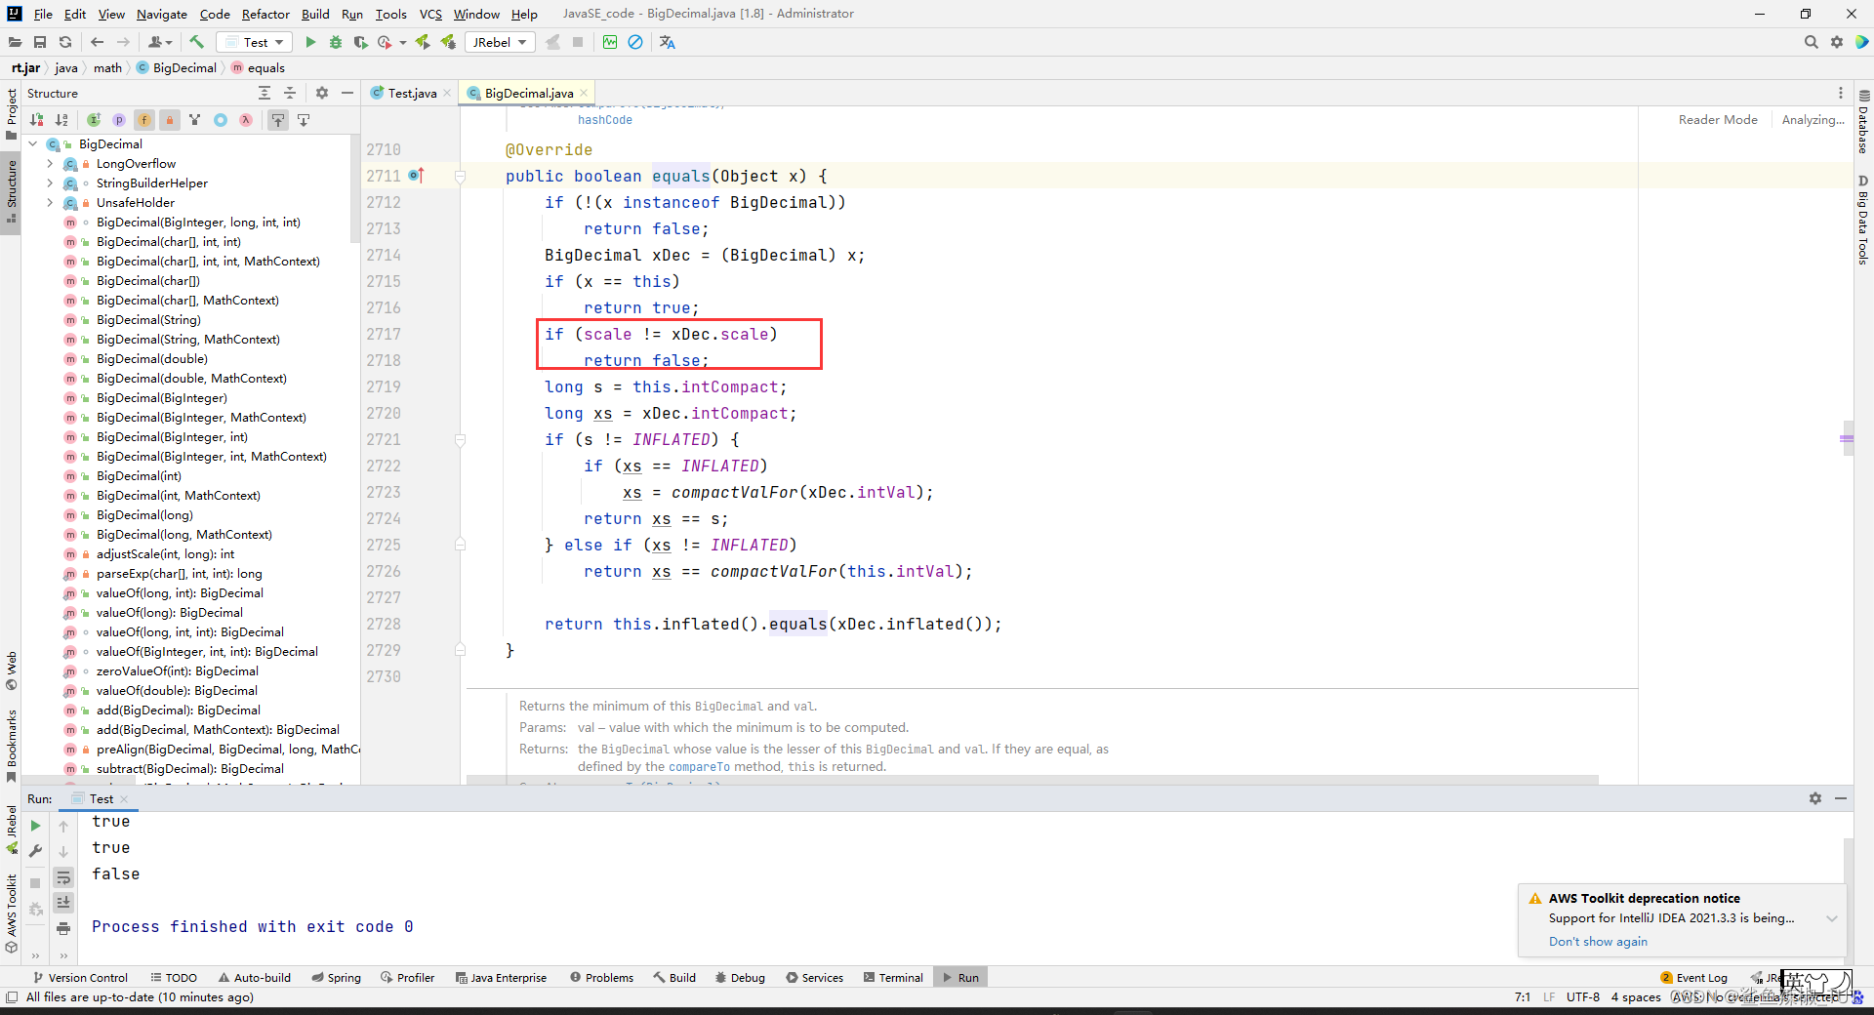This screenshot has width=1874, height=1015.
Task: Open the Database side tool window
Action: (x=1863, y=123)
